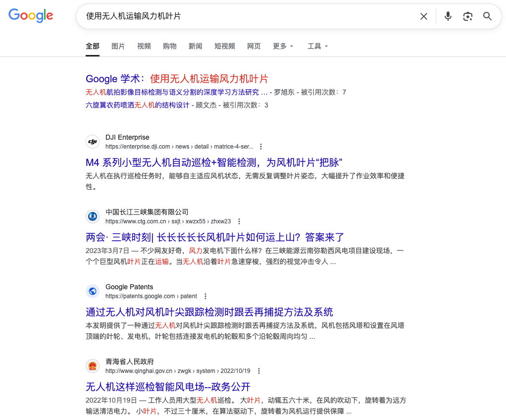Click the 中国长江三峡集团 site favicon
Viewport: 506px width, 420px height.
(93, 216)
